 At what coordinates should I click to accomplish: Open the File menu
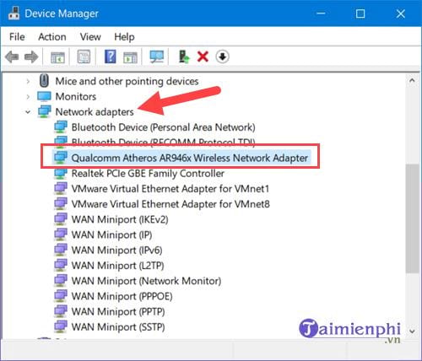click(17, 37)
